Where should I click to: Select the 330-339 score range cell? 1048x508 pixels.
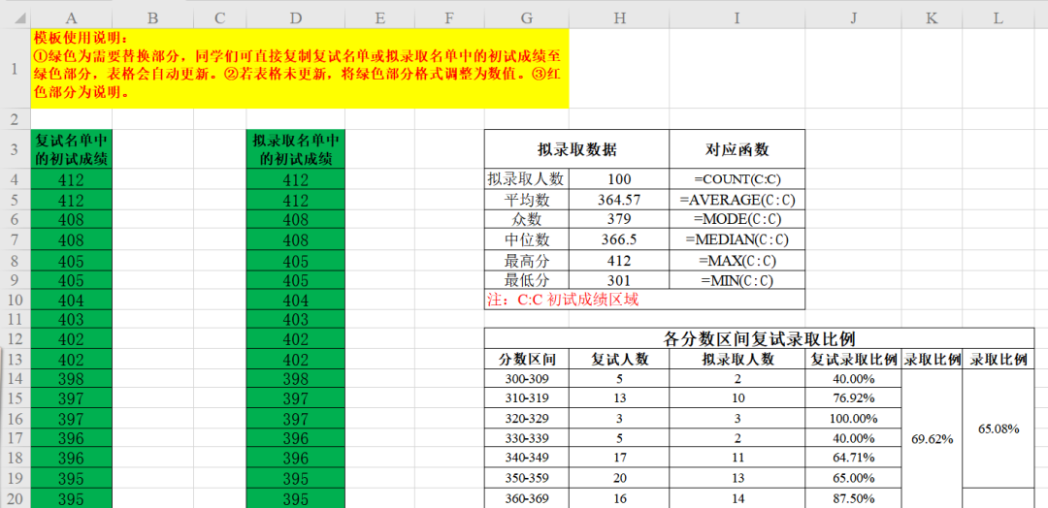point(527,438)
